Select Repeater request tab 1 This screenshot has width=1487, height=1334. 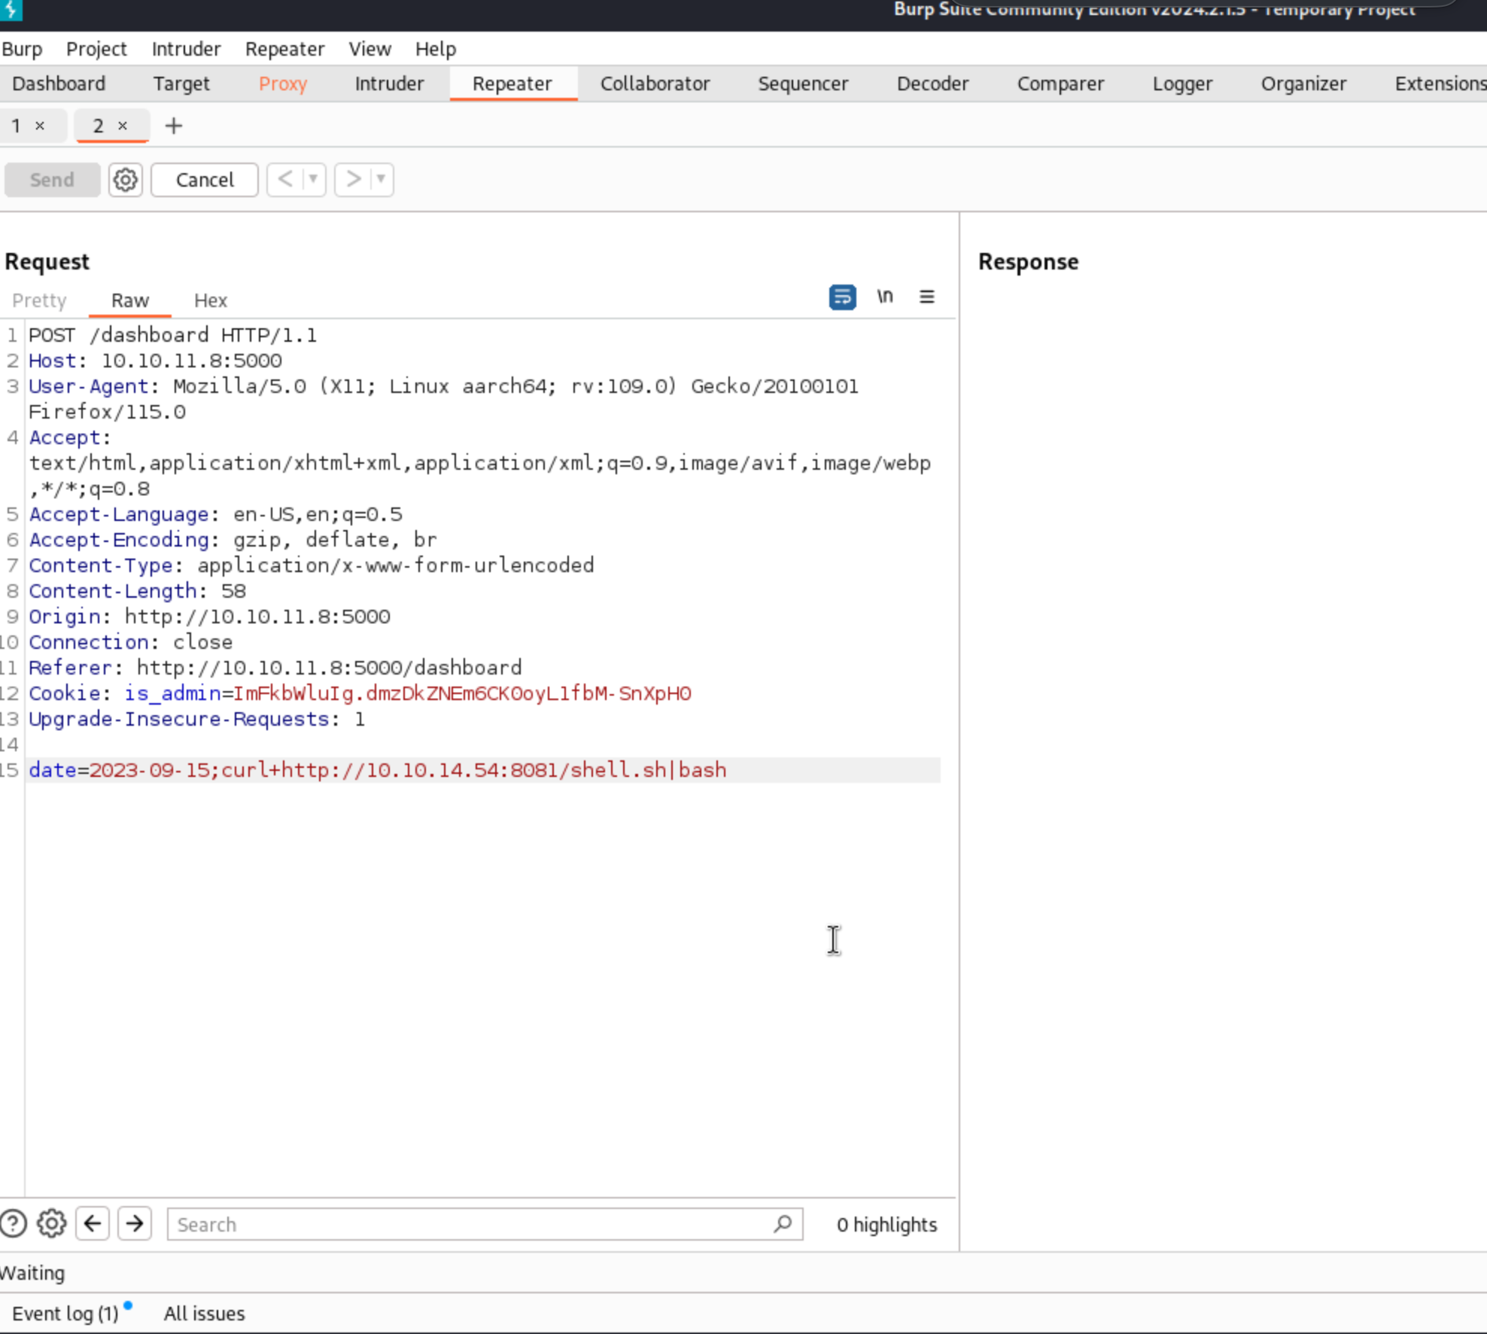pyautogui.click(x=17, y=126)
